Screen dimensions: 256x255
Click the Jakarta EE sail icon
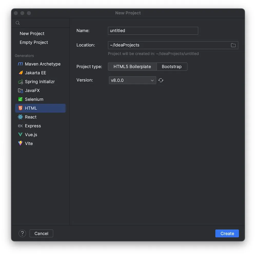coord(21,73)
